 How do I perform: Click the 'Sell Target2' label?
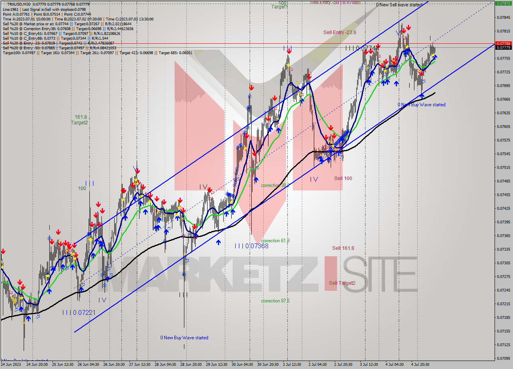[x=342, y=283]
